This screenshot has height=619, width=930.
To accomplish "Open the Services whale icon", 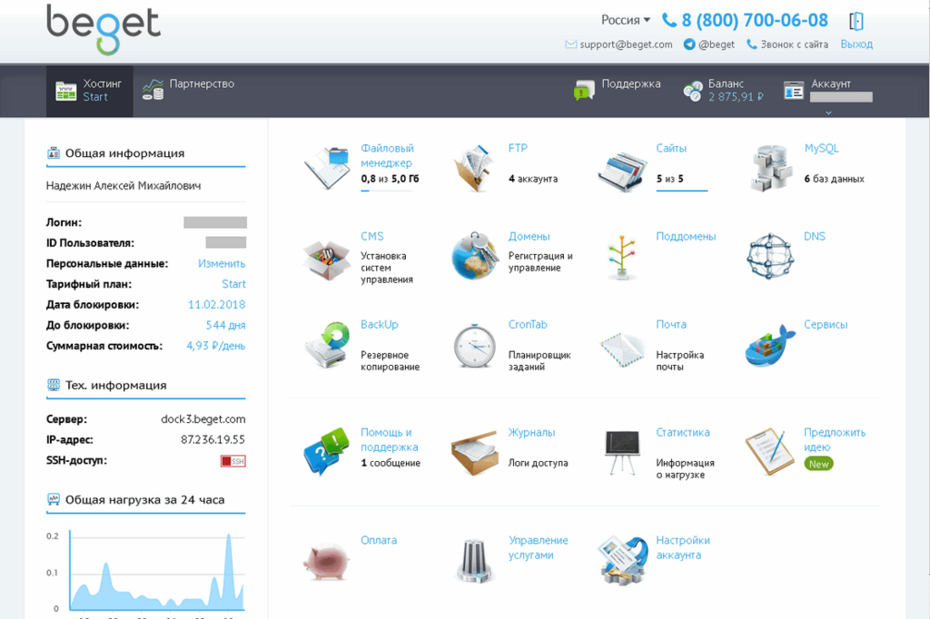I will tap(770, 346).
